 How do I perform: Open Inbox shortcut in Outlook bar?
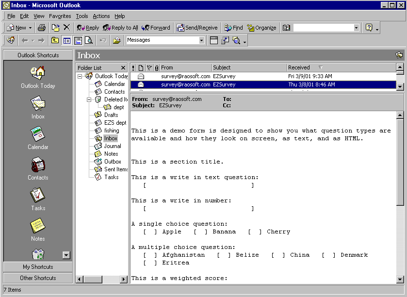[38, 107]
